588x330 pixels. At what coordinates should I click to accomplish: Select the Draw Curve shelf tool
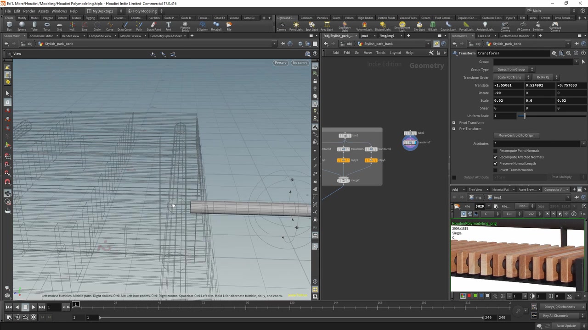(124, 26)
